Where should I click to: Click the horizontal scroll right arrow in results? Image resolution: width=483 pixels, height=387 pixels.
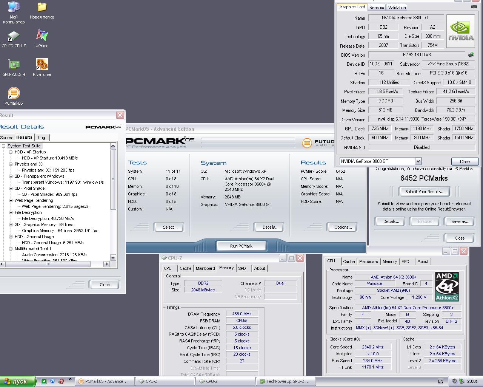pos(106,264)
